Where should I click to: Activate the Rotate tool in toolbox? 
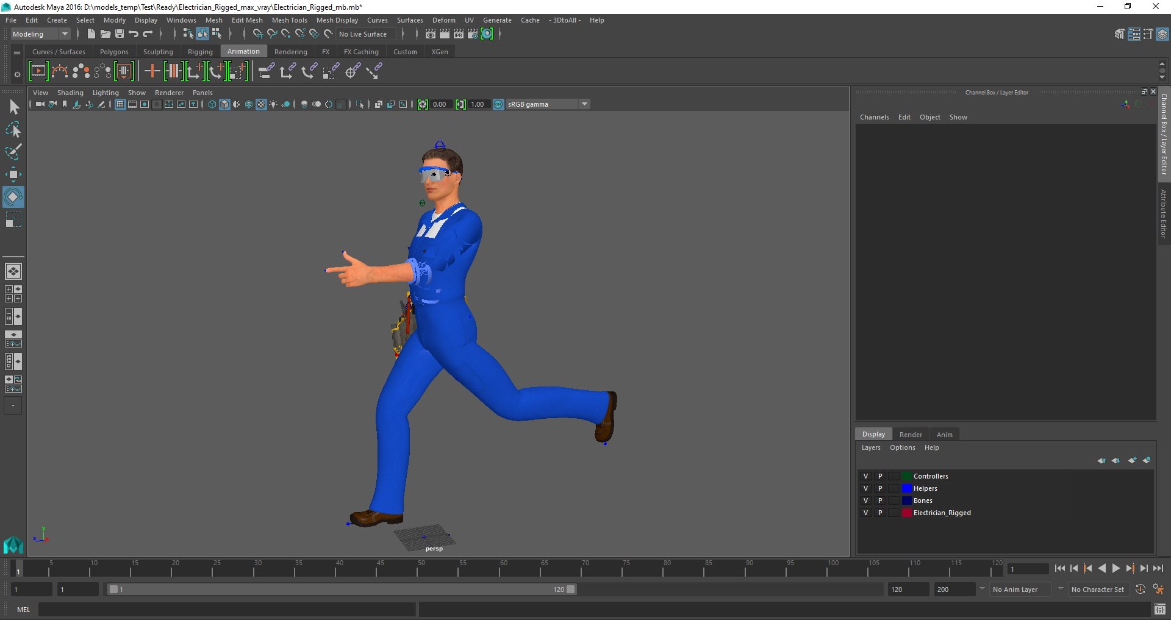point(13,197)
